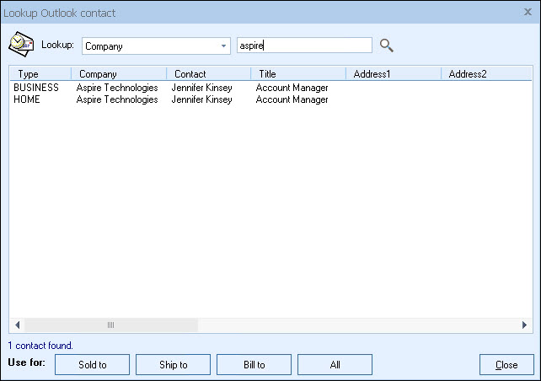
Task: Click the Close button
Action: (x=506, y=365)
